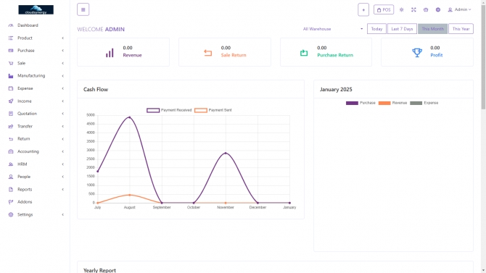Click the cloudsynergy logo
Viewport: 486px width, 273px height.
[36, 9]
